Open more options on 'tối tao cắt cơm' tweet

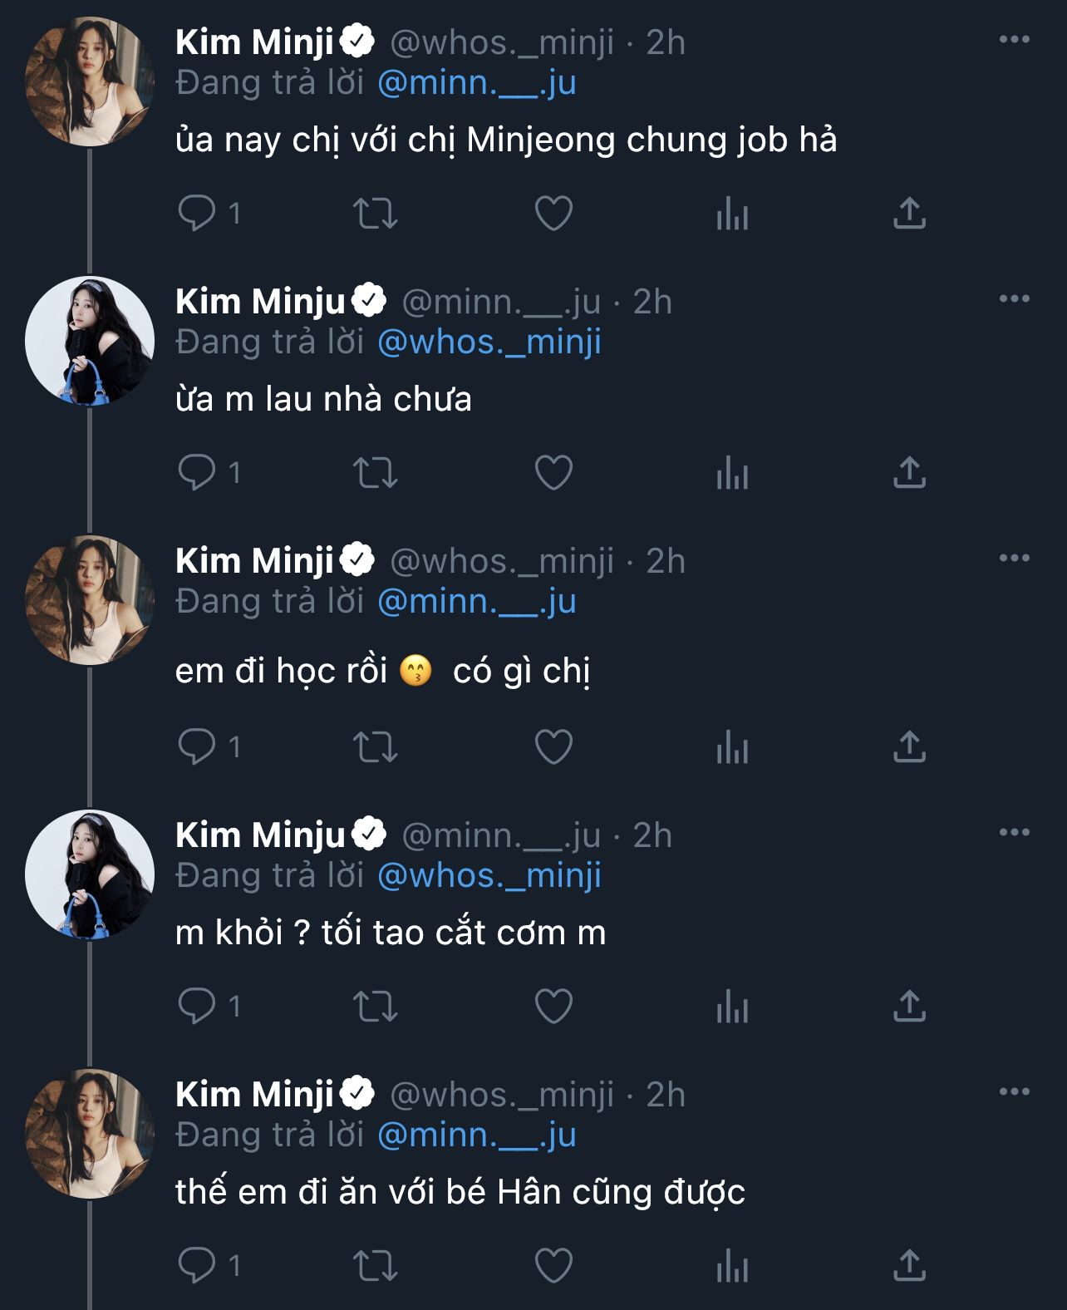1014,833
